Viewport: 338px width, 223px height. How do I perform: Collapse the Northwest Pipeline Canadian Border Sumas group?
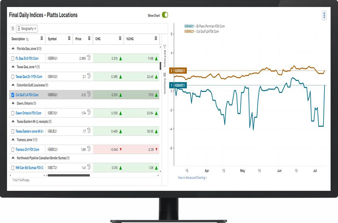coord(13,158)
